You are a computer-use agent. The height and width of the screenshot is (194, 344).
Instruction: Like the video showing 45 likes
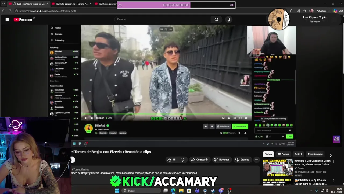tap(171, 160)
